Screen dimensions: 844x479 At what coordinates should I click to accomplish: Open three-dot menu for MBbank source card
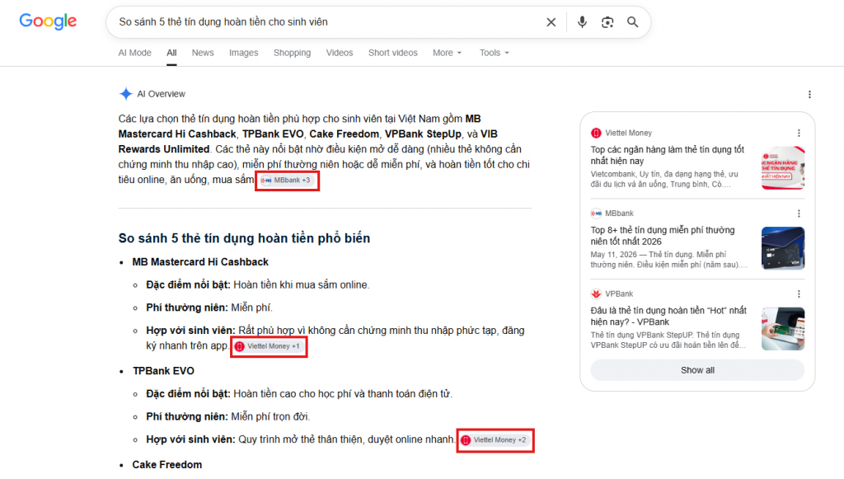(x=799, y=214)
